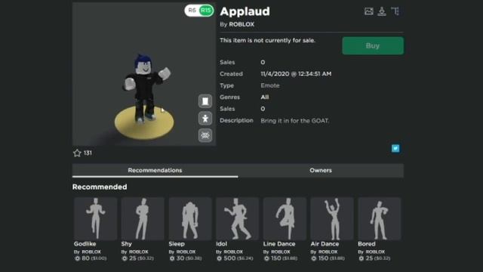
Task: Click the 'Recommended' section heading
Action: coord(100,187)
